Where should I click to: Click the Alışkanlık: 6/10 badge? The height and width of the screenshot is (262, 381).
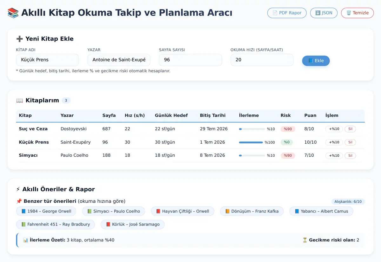tap(348, 202)
